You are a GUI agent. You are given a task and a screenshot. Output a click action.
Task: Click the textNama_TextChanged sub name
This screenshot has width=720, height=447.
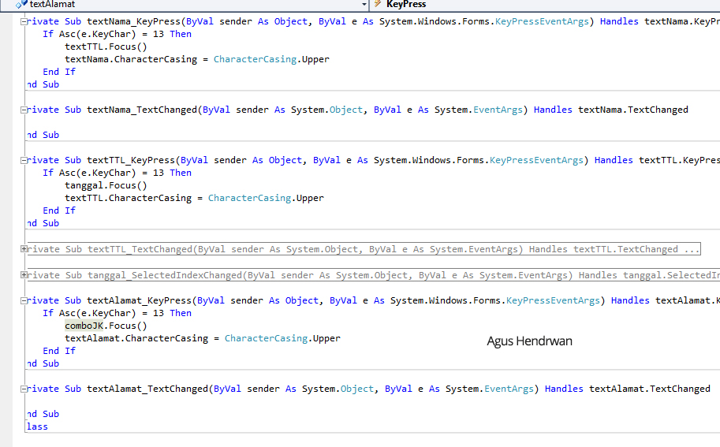coord(142,110)
